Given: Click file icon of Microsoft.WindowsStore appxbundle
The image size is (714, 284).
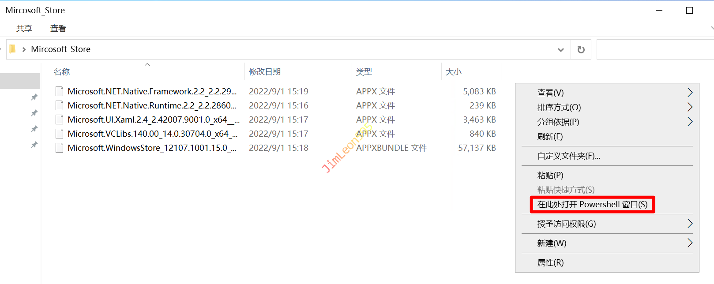Looking at the screenshot, I should tap(59, 148).
